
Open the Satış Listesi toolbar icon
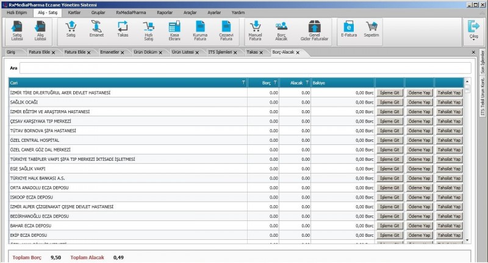(x=17, y=29)
